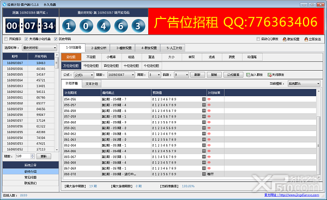The image size is (327, 200).
Task: Click the 期号 column header
Action: tap(15, 57)
